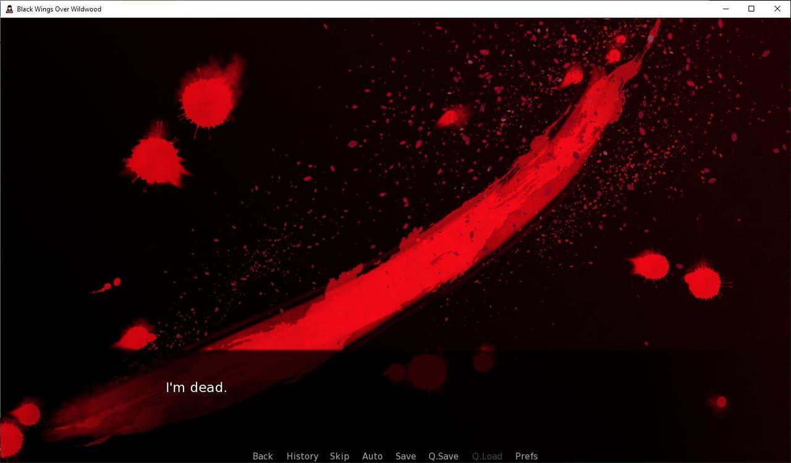Open Prefs settings menu
791x463 pixels.
pyautogui.click(x=527, y=456)
